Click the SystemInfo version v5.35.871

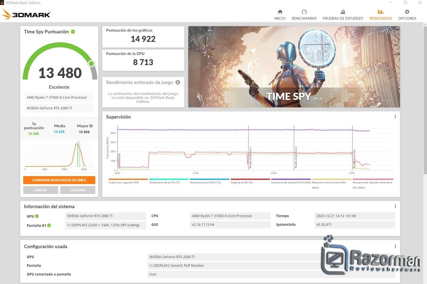point(354,224)
